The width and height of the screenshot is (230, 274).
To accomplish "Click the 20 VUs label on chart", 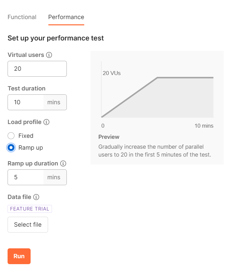I will pyautogui.click(x=112, y=73).
